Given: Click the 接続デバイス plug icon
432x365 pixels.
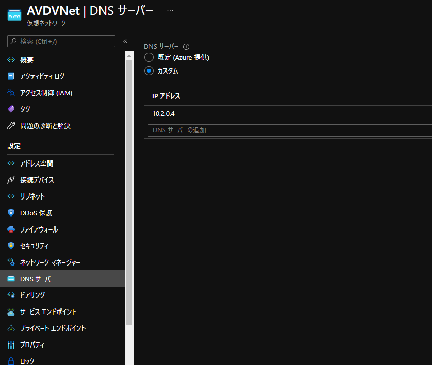Looking at the screenshot, I should [11, 179].
